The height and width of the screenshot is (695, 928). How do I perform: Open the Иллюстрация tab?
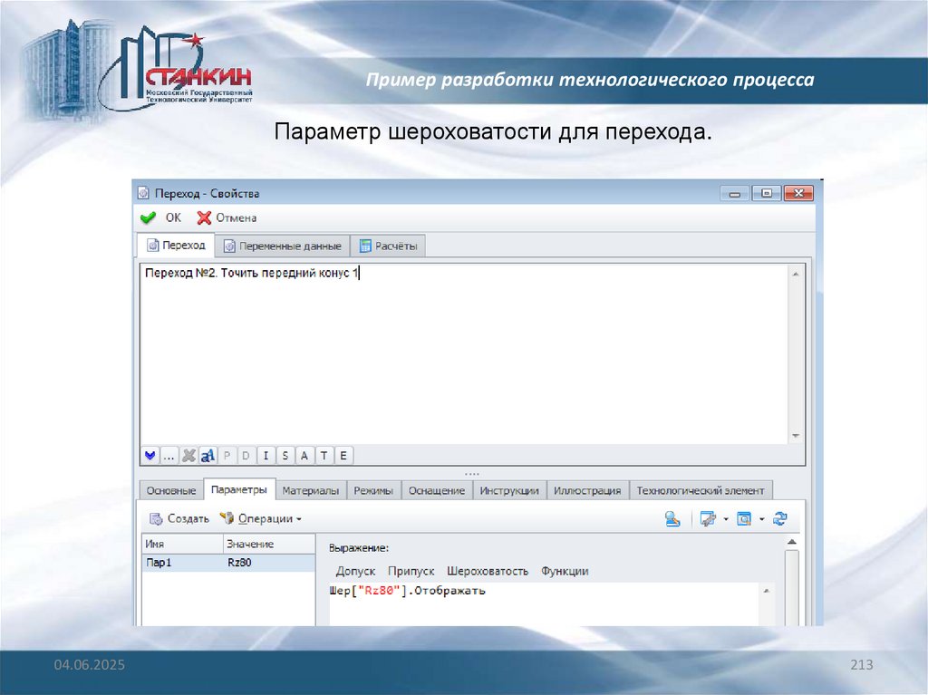[x=587, y=491]
